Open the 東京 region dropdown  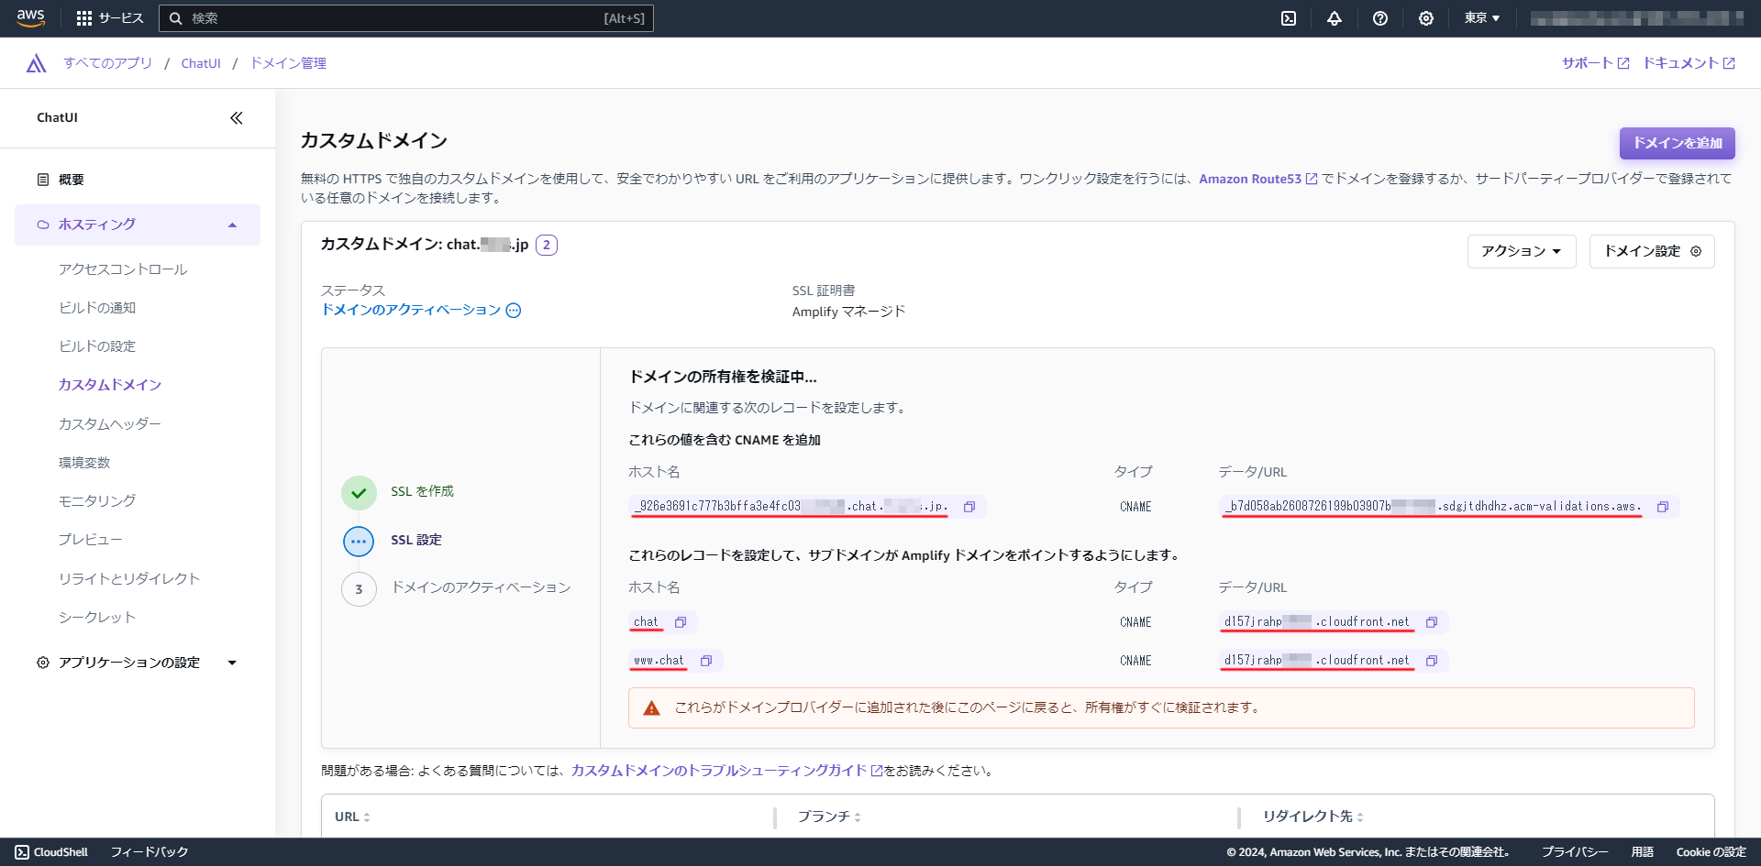coord(1481,18)
